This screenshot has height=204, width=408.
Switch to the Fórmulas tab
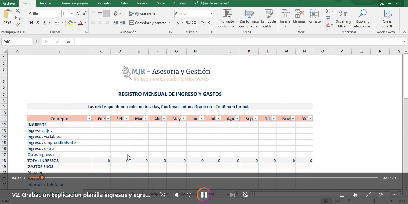[x=104, y=3]
